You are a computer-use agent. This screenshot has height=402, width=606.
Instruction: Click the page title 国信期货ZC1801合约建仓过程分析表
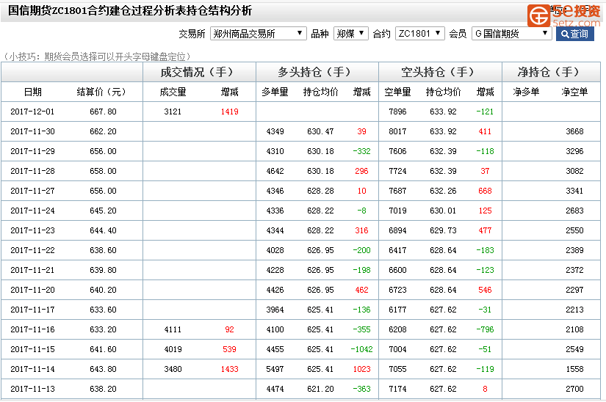(x=97, y=10)
